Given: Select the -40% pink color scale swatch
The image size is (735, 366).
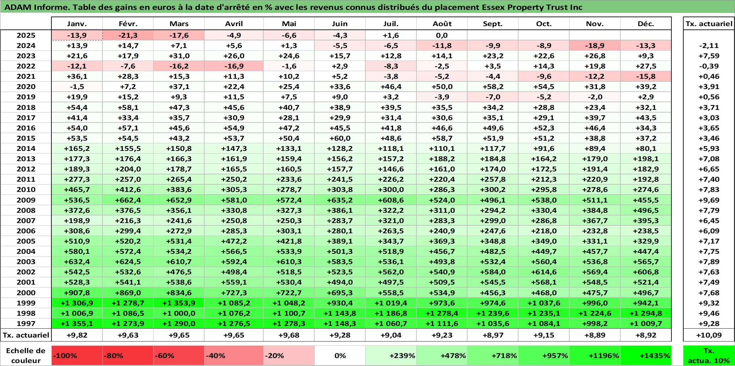Looking at the screenshot, I should [x=234, y=355].
